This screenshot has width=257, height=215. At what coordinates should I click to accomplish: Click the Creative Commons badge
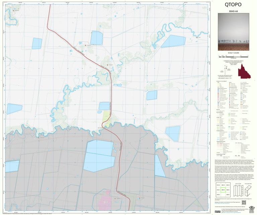click(218, 211)
